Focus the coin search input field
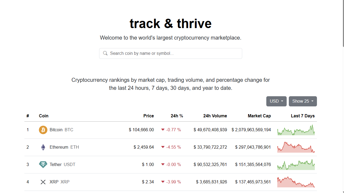This screenshot has height=193, width=344. click(171, 53)
